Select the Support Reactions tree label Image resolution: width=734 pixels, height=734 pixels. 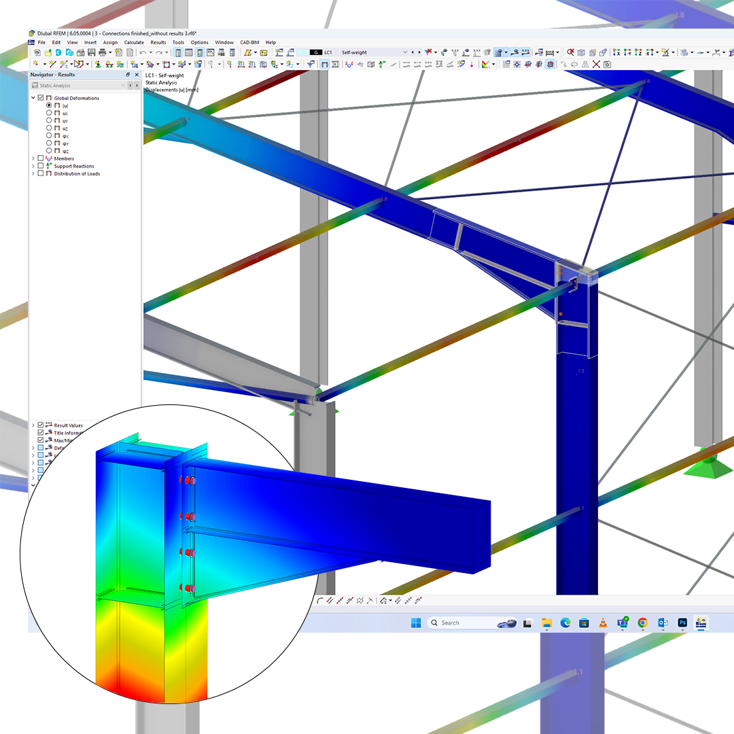[74, 167]
